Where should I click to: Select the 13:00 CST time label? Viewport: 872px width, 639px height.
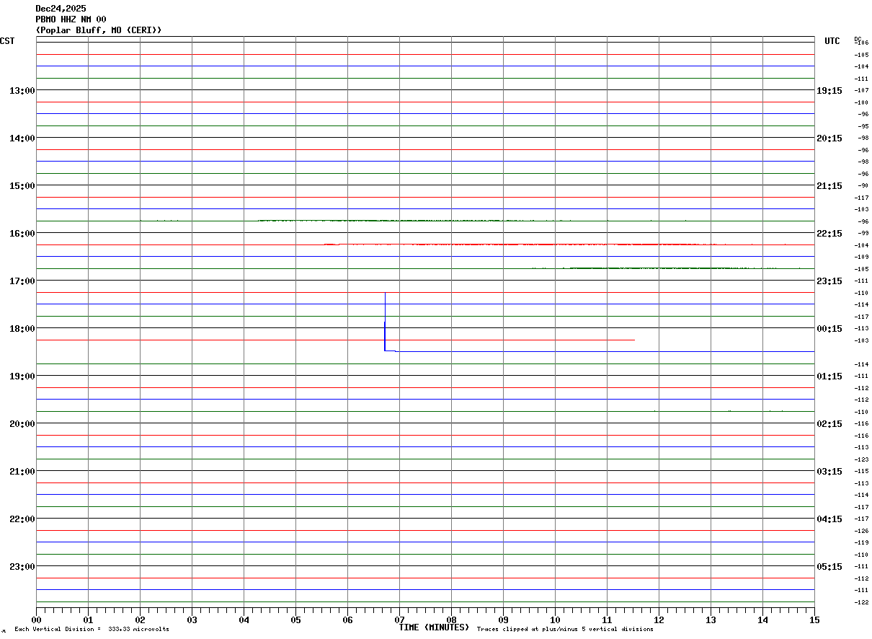click(22, 90)
